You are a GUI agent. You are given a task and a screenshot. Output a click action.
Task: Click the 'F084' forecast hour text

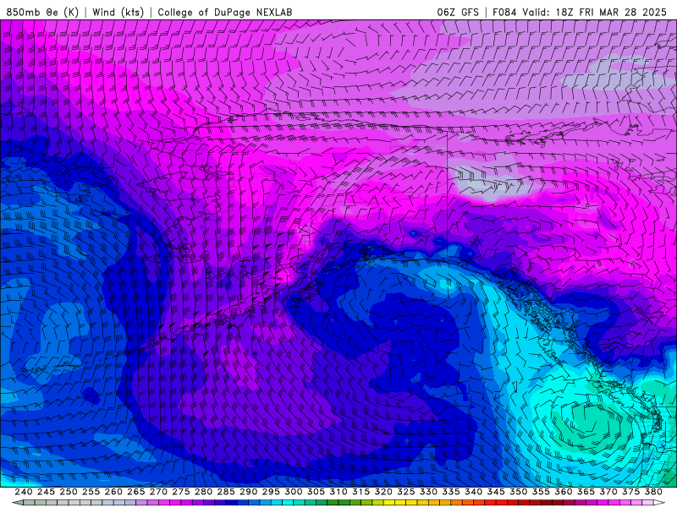(x=504, y=12)
